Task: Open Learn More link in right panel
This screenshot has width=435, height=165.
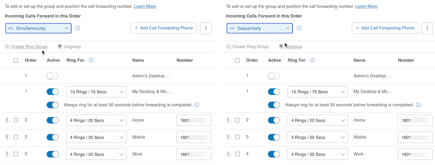Action: 366,6
